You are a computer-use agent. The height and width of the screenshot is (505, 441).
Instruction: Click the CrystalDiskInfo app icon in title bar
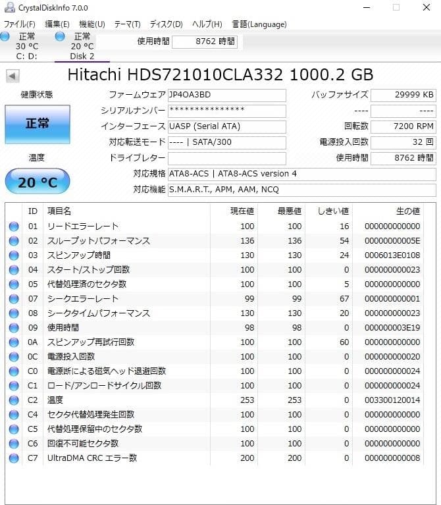pyautogui.click(x=10, y=7)
